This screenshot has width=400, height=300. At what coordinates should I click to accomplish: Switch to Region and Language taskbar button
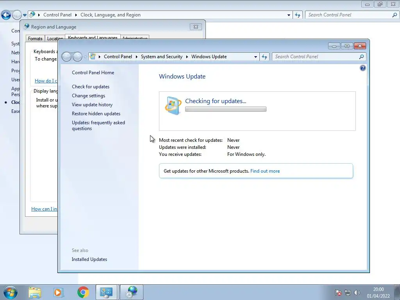pyautogui.click(x=132, y=292)
